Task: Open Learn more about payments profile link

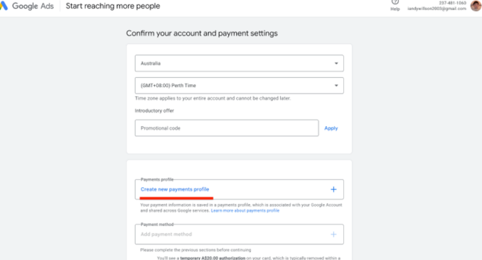Action: (x=245, y=211)
